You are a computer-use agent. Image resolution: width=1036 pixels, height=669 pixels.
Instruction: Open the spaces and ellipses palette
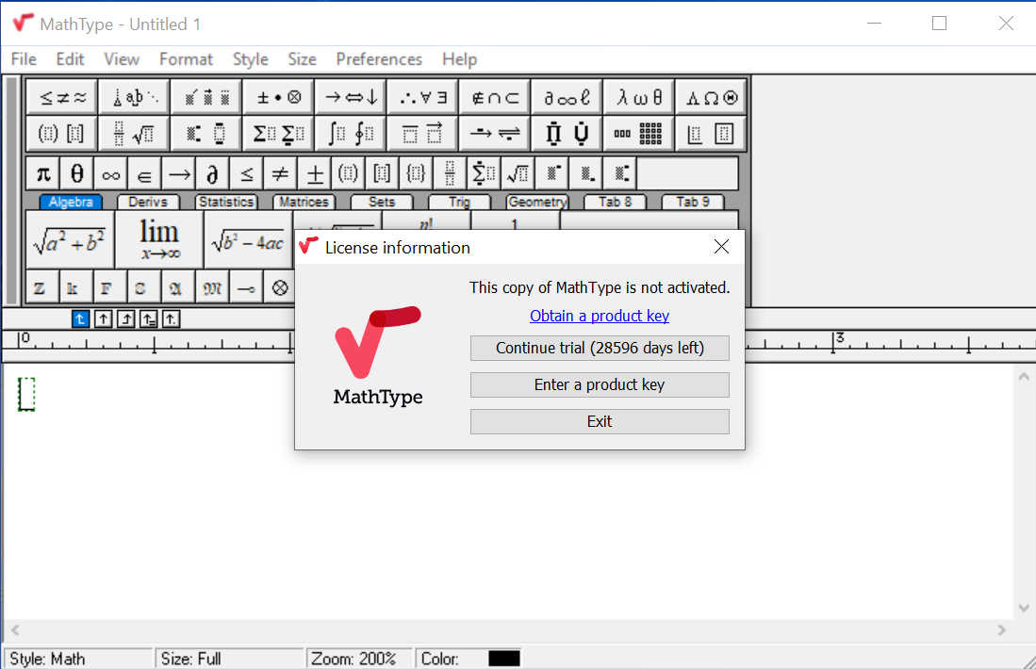click(x=135, y=98)
